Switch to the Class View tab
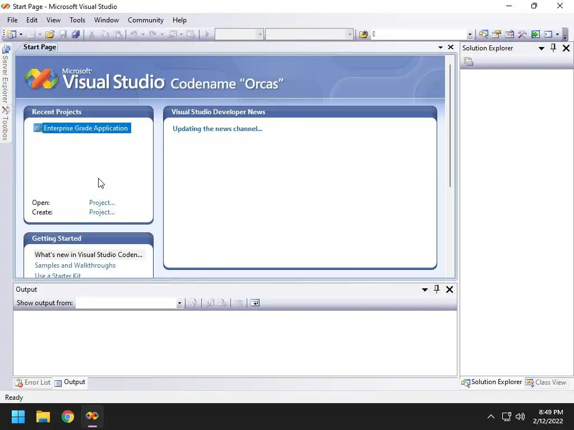 click(x=546, y=382)
